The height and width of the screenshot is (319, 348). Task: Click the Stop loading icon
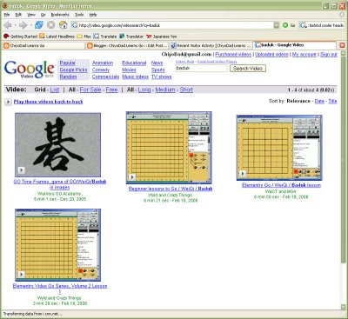pyautogui.click(x=51, y=25)
